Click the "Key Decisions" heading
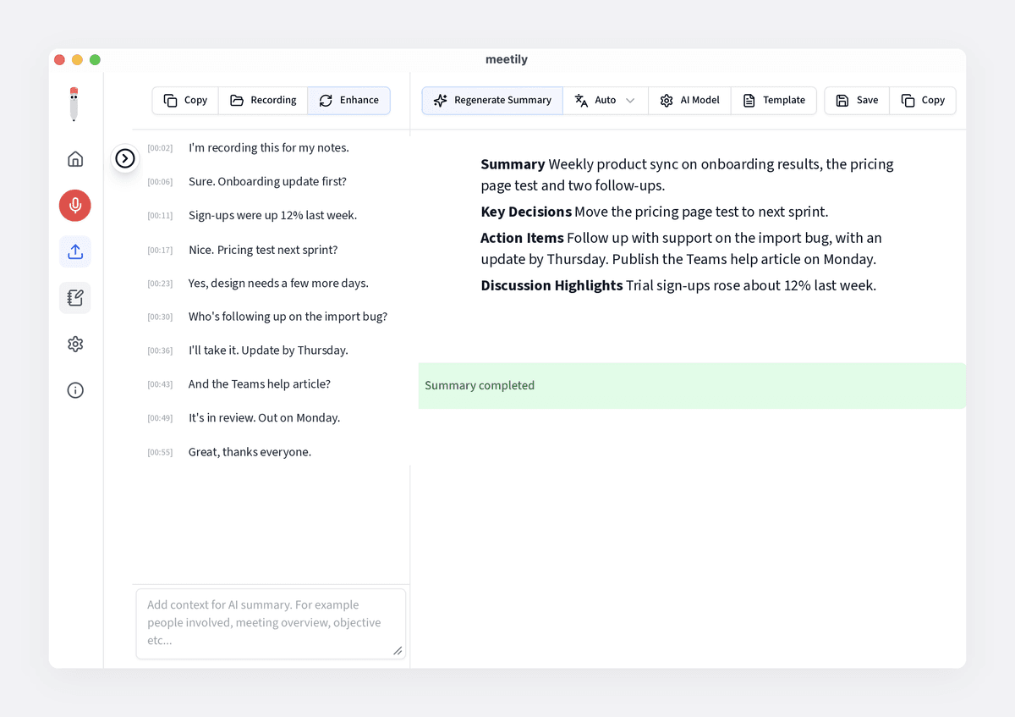The width and height of the screenshot is (1015, 717). [x=526, y=212]
